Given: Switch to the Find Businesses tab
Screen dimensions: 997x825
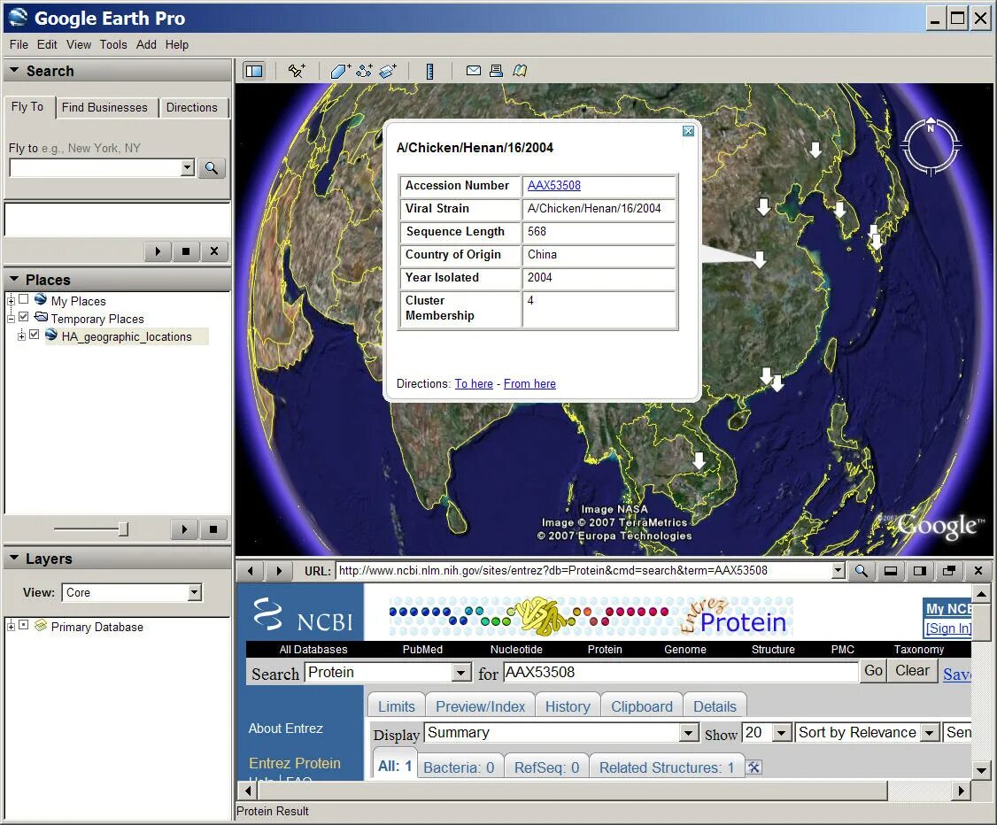Looking at the screenshot, I should click(104, 107).
